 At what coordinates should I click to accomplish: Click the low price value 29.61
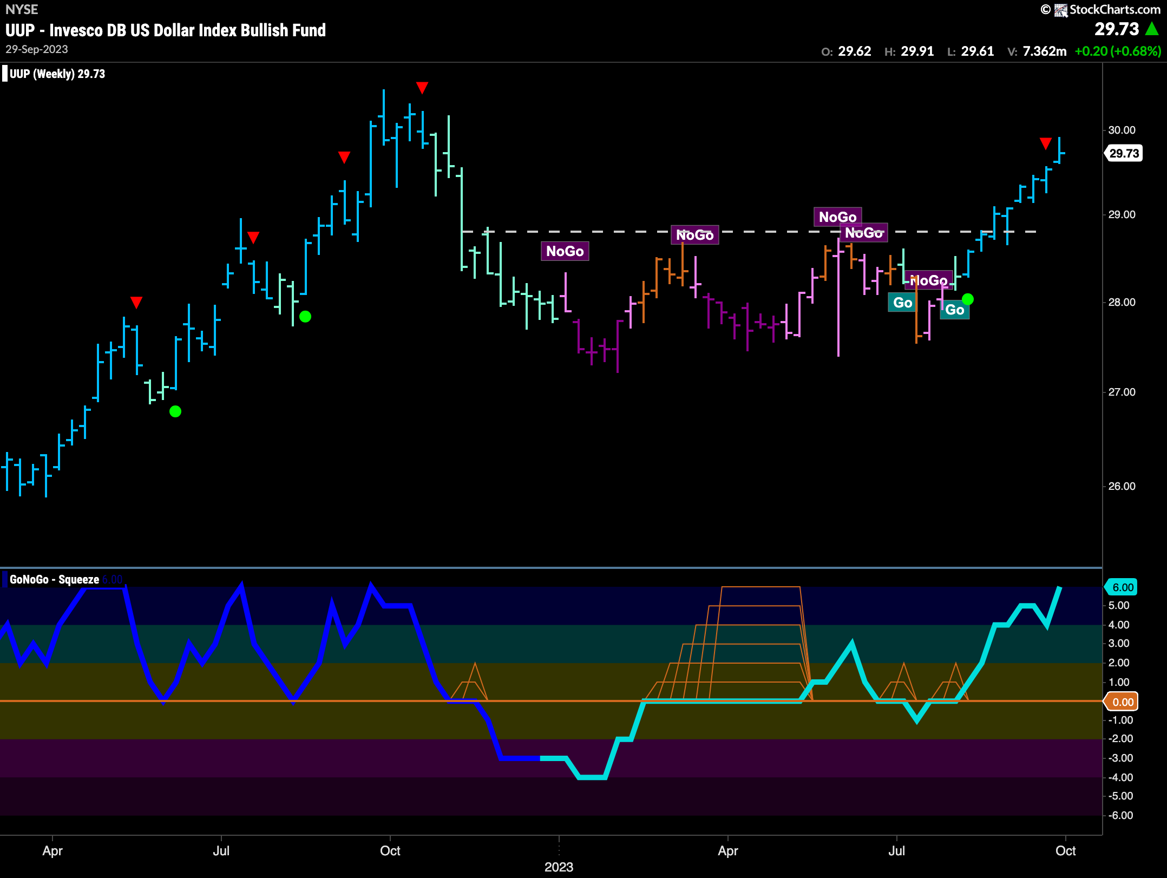tap(978, 51)
